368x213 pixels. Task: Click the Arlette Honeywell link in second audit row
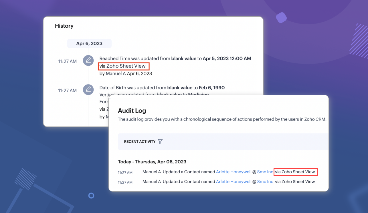coord(234,182)
